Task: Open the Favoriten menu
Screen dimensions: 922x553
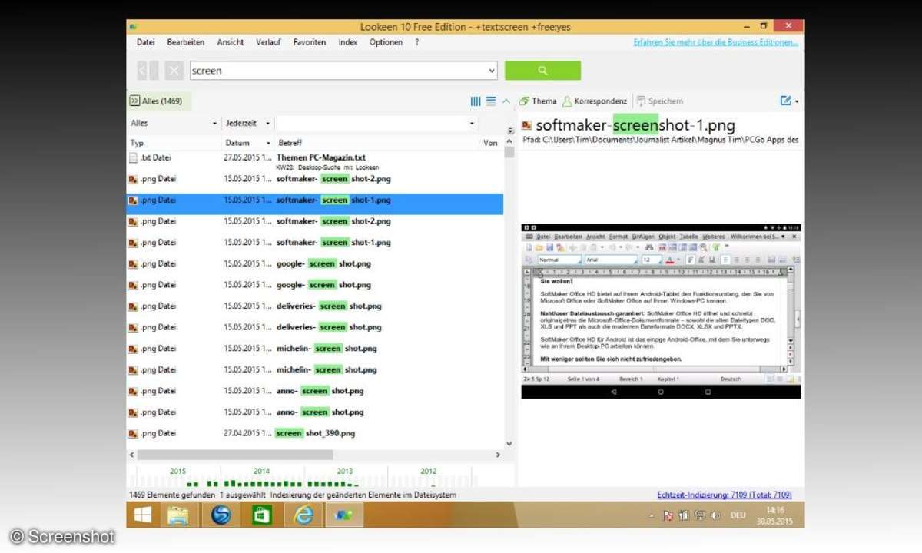Action: pos(310,42)
